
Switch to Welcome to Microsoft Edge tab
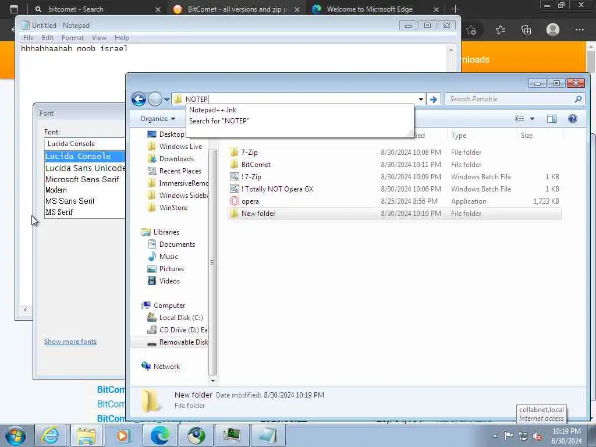[375, 9]
